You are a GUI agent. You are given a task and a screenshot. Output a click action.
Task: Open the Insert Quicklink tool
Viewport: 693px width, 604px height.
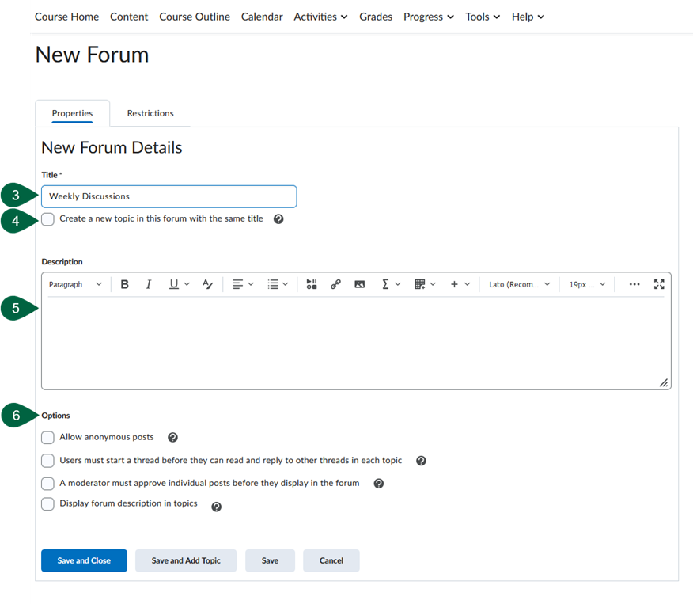pos(335,283)
